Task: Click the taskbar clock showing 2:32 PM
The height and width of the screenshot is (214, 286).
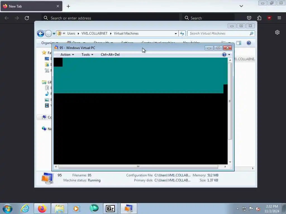Action: (x=272, y=209)
